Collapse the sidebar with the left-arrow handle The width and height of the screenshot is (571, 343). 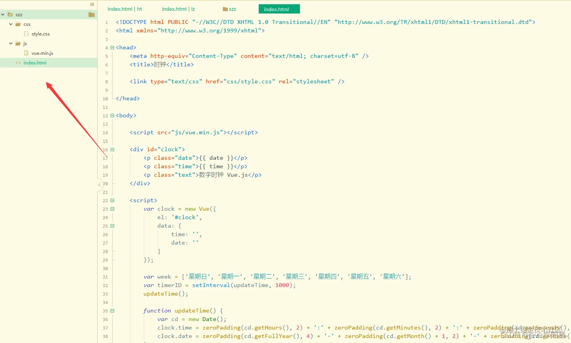[x=99, y=185]
